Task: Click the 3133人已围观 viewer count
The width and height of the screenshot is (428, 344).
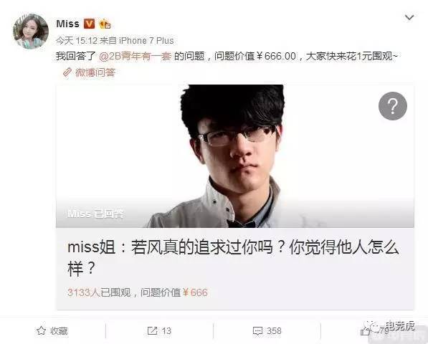Action: 99,292
